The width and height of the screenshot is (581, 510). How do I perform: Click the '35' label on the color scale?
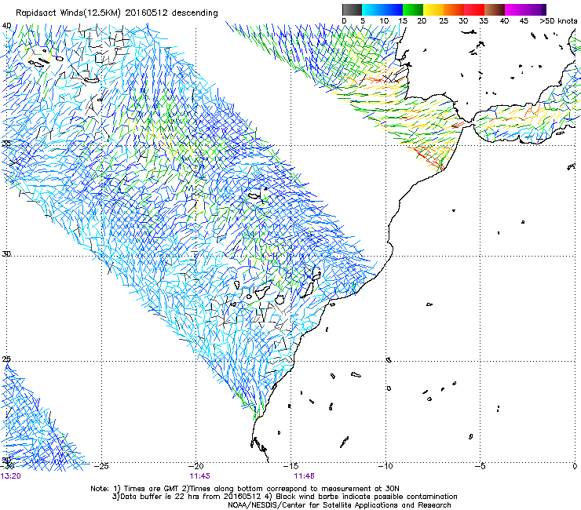[484, 21]
